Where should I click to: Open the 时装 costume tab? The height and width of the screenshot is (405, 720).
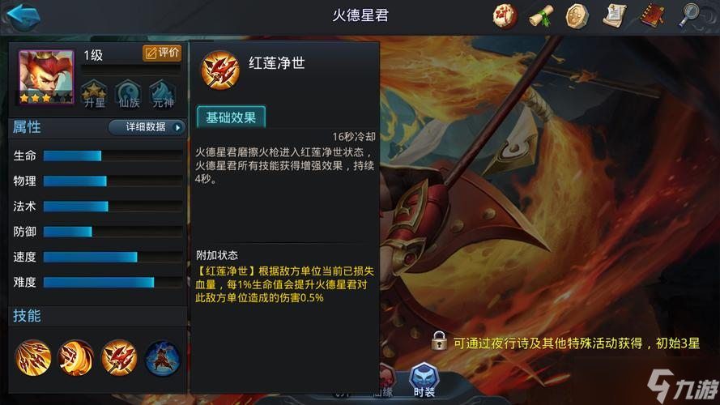click(424, 380)
